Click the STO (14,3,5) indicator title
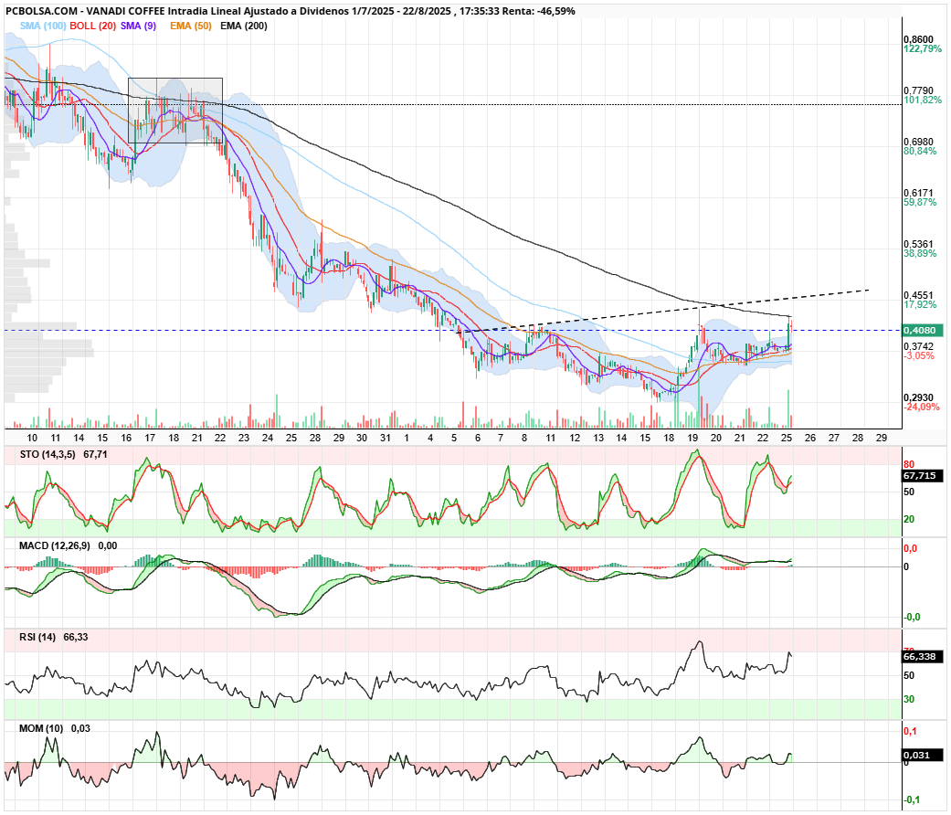The height and width of the screenshot is (815, 951). coord(48,454)
